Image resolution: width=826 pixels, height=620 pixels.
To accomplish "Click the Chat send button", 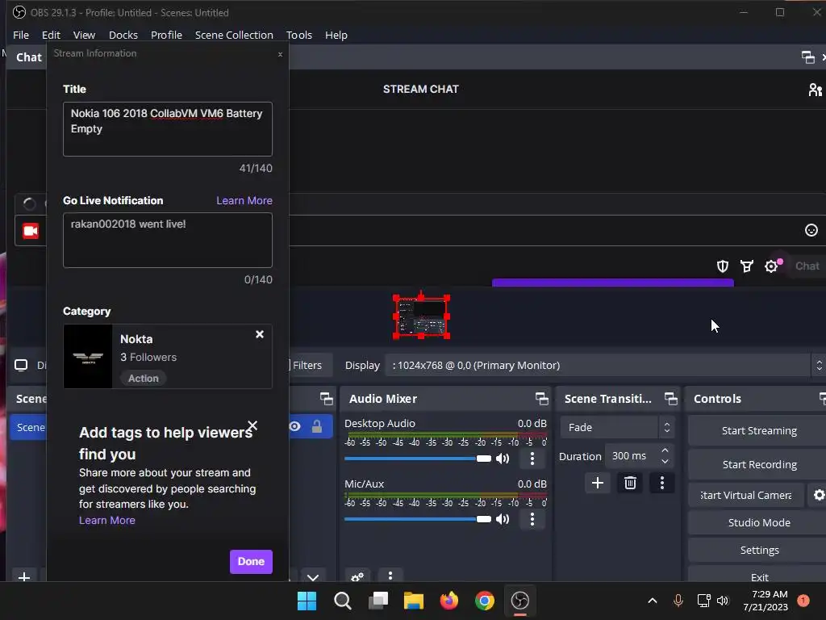I will point(807,266).
